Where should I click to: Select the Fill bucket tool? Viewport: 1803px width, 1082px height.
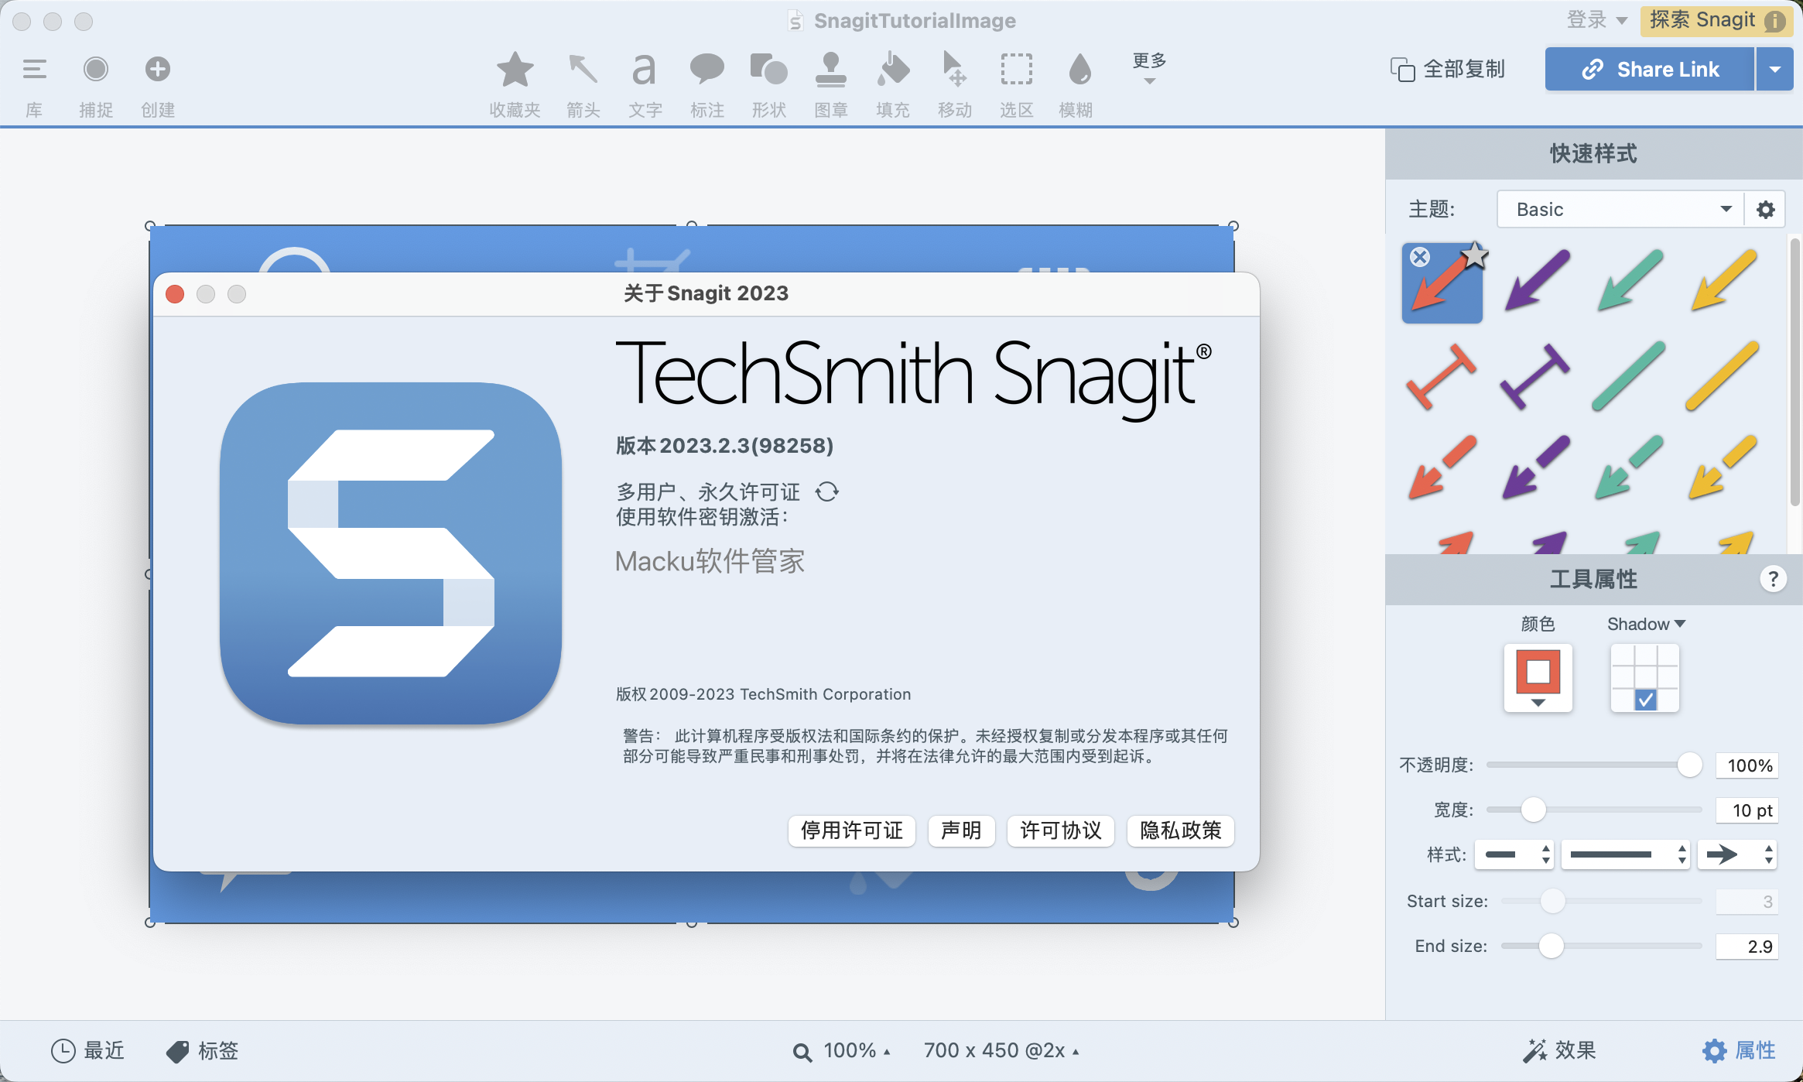pyautogui.click(x=892, y=70)
